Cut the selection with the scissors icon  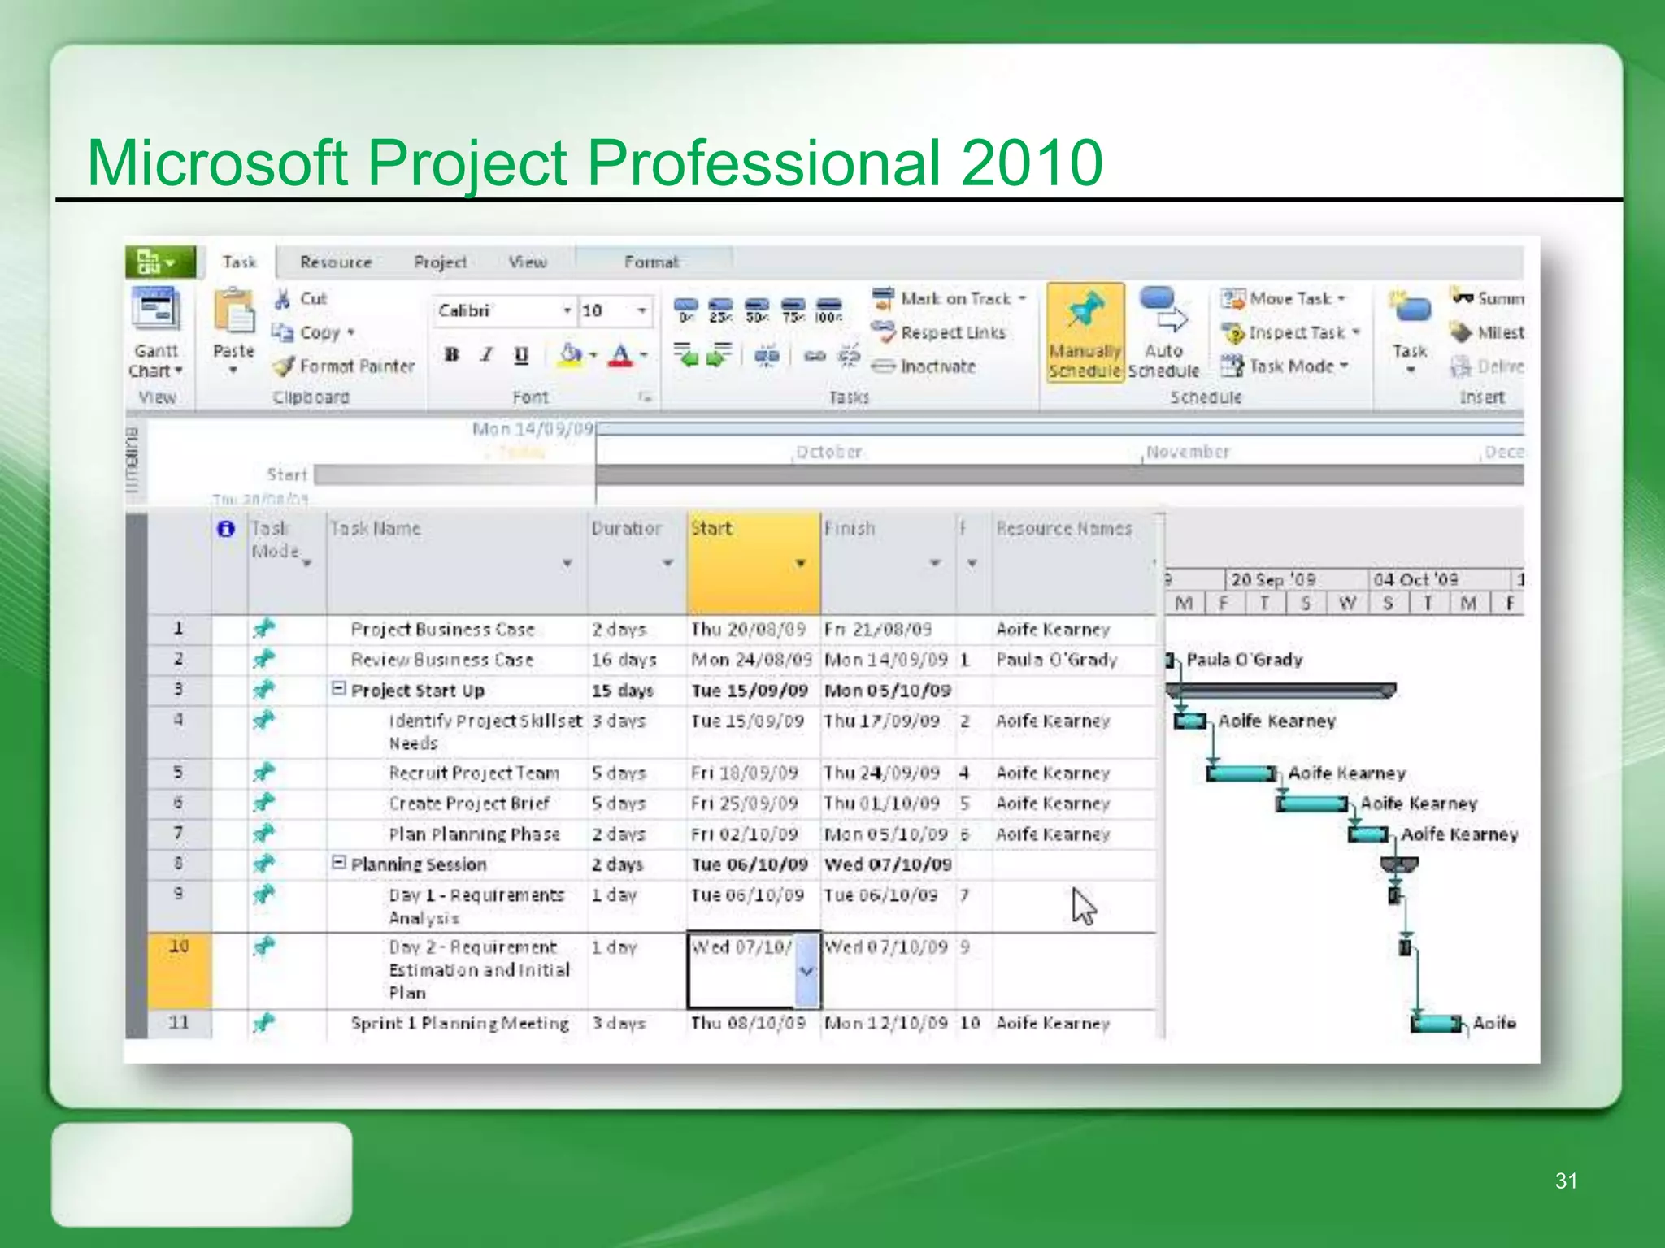point(283,299)
